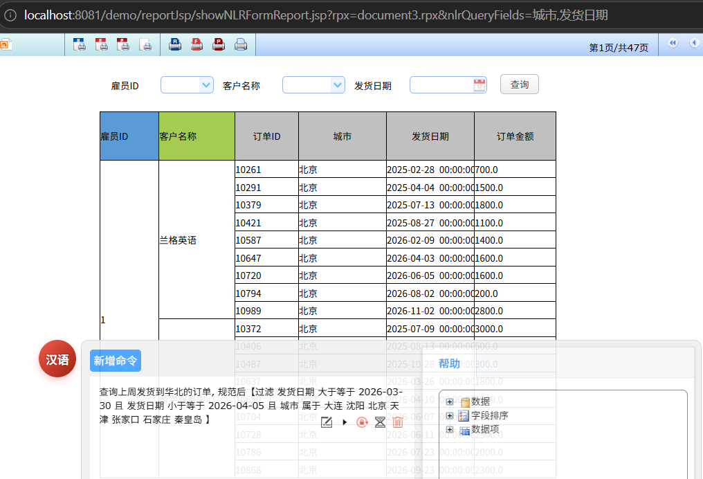Delete the command with the trash icon
Screen dimensions: 703x479
pyautogui.click(x=398, y=422)
